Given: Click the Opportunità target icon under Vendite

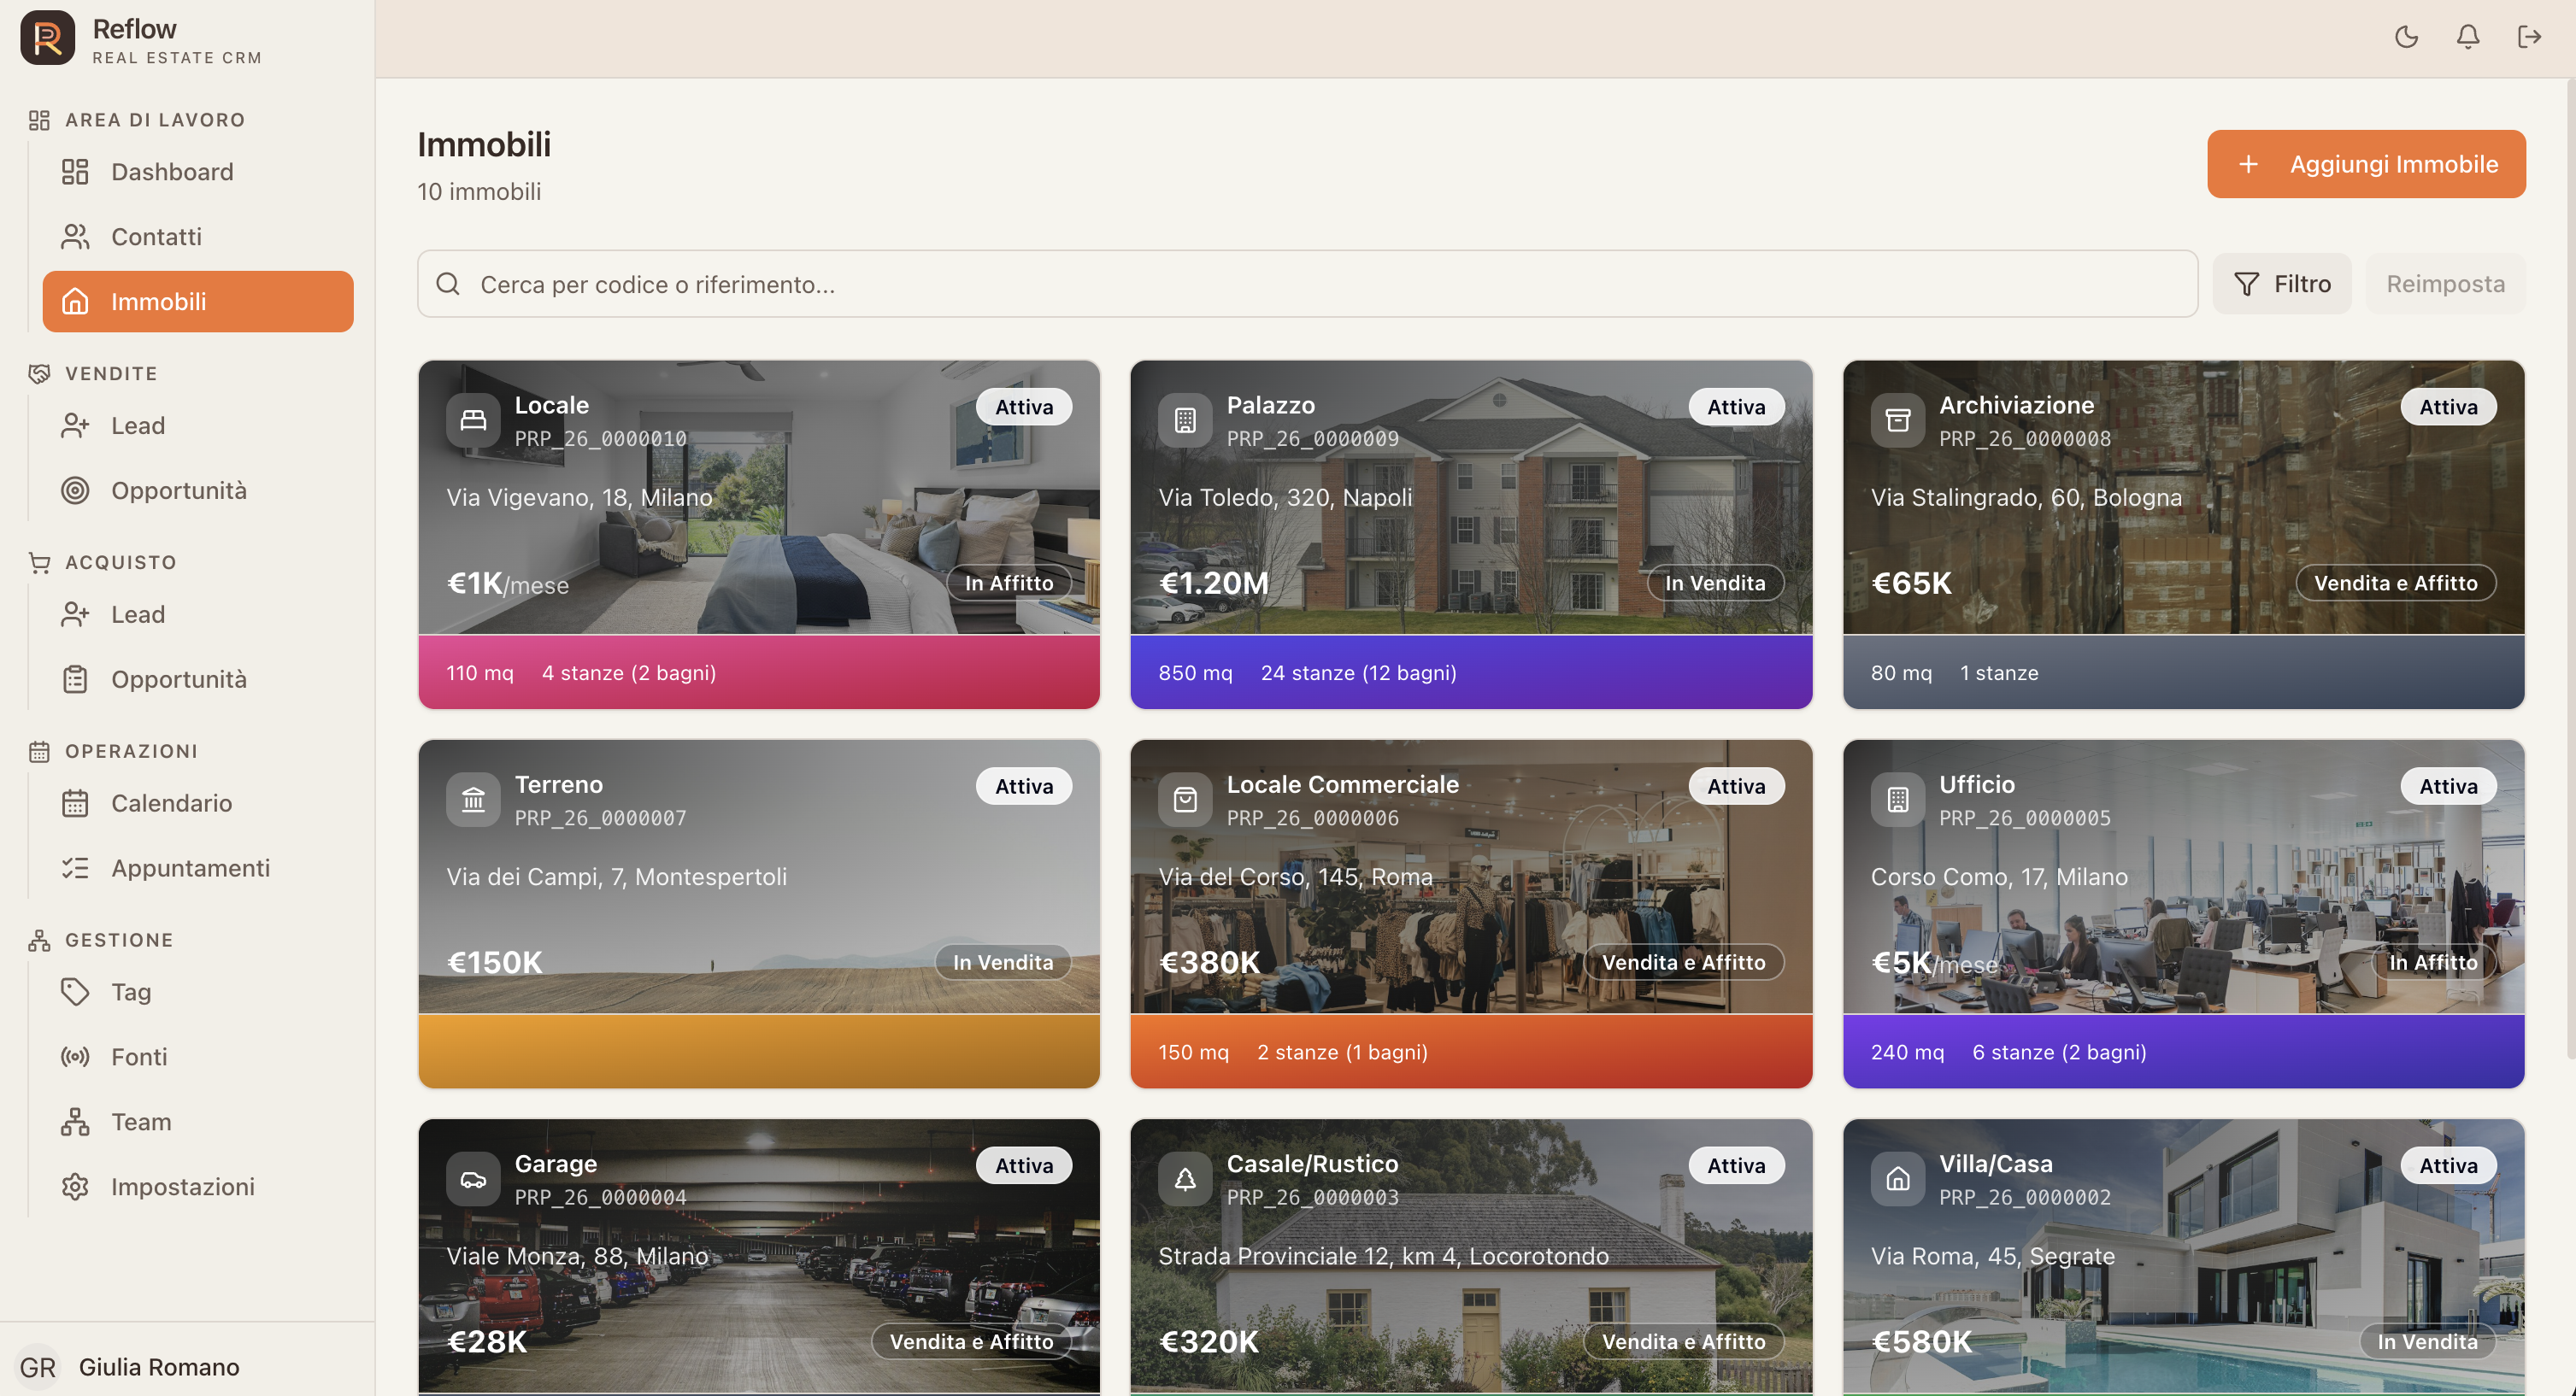Looking at the screenshot, I should point(75,490).
